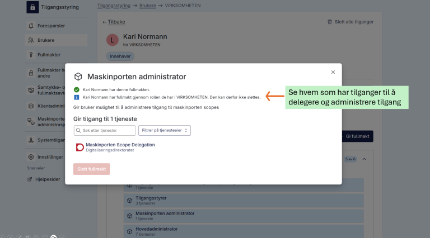The width and height of the screenshot is (430, 238).
Task: Click the package icon beside Maskinporten administrator title
Action: tap(78, 77)
